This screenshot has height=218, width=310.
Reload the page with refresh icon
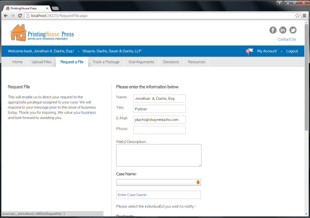(20, 15)
